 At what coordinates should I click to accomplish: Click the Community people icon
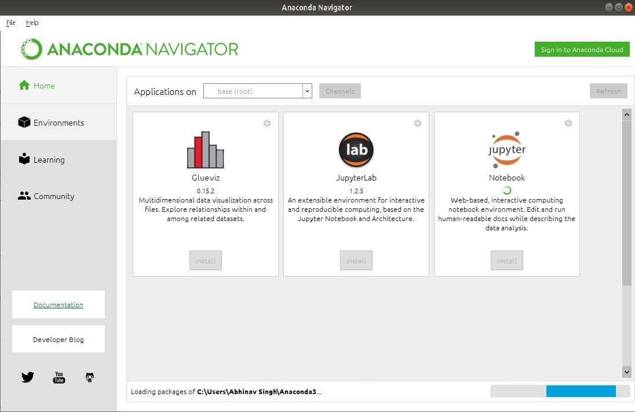24,196
